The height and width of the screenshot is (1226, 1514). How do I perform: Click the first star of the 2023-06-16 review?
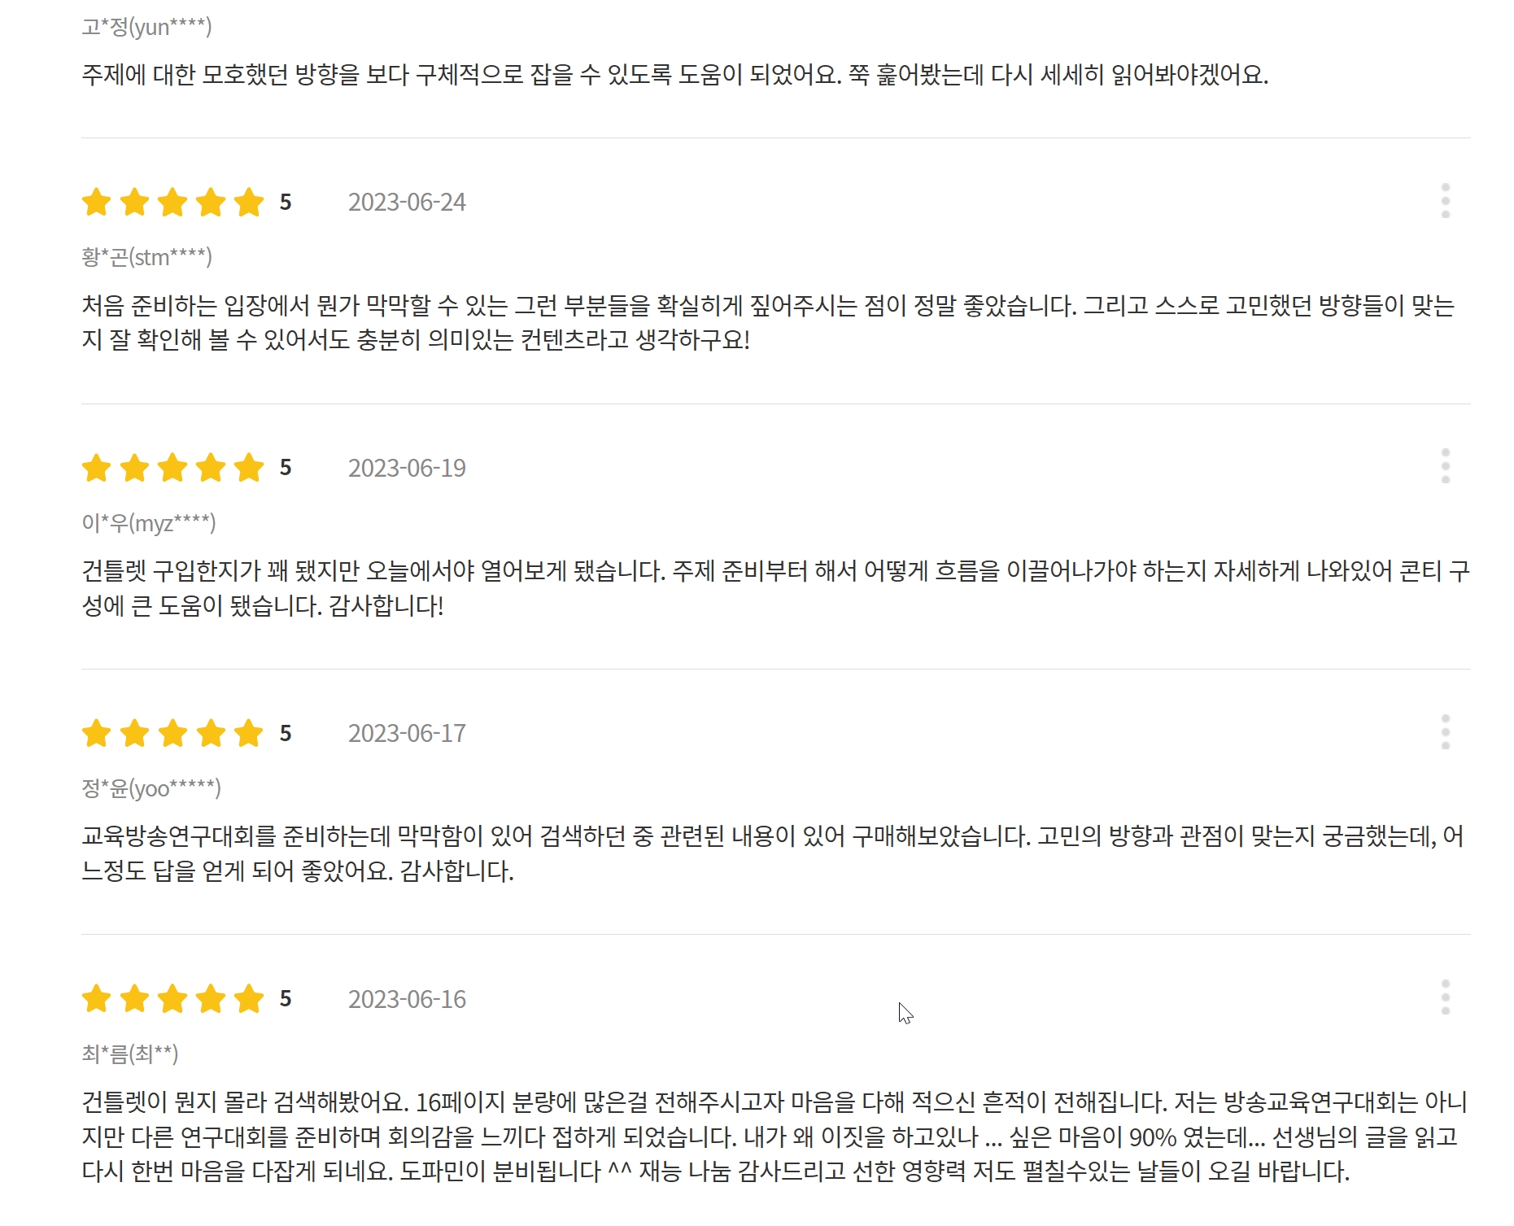coord(97,998)
